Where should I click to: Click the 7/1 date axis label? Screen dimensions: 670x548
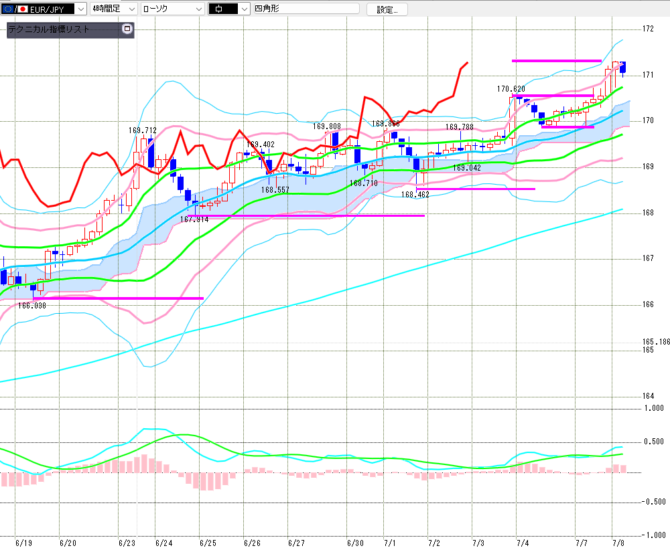pos(390,543)
